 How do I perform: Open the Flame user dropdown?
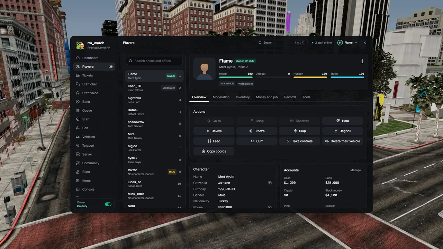[x=347, y=43]
